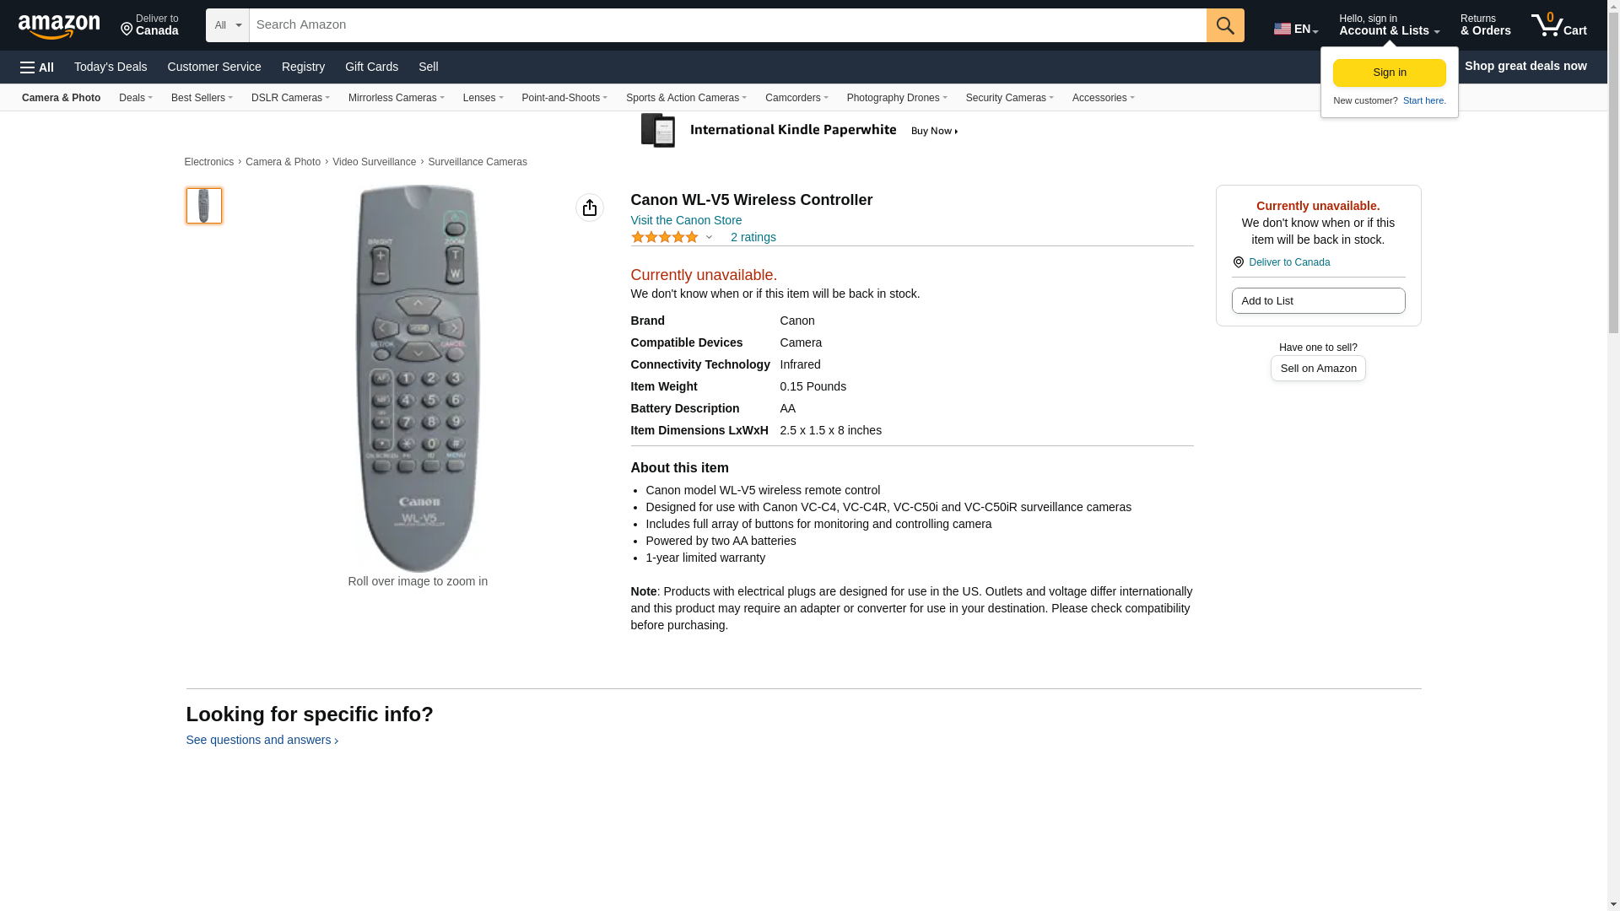Click the Amazon logo
The height and width of the screenshot is (911, 1620).
click(x=59, y=26)
